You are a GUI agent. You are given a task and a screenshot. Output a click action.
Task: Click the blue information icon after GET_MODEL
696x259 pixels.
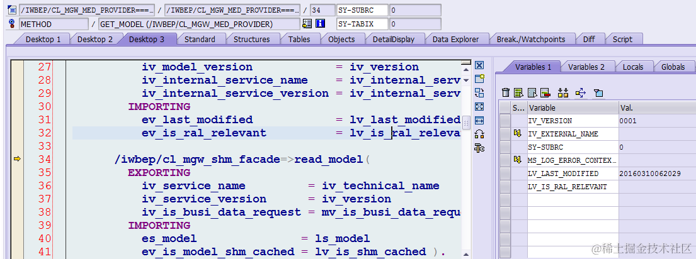321,24
